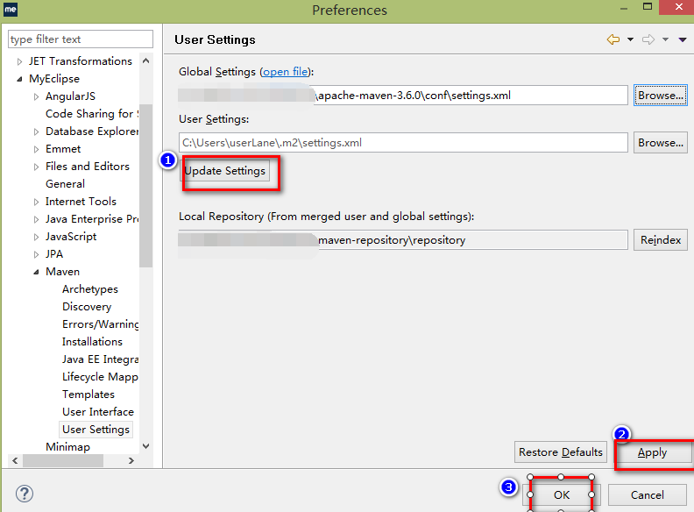Open Lifecycle Mappings page
694x512 pixels.
pos(101,377)
